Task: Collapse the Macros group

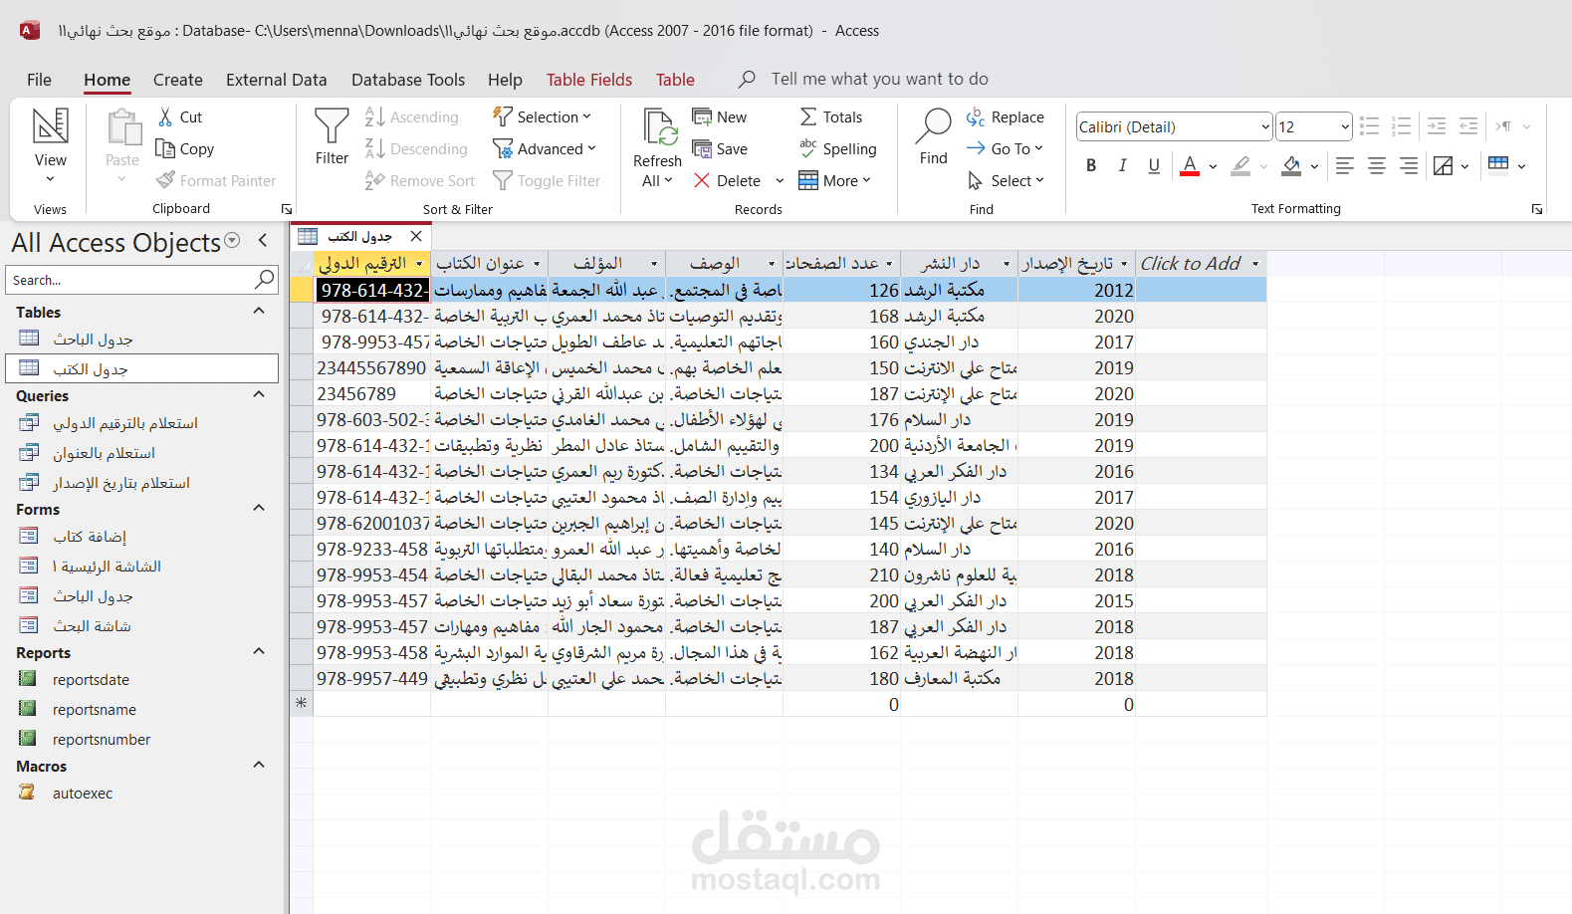Action: click(x=259, y=766)
